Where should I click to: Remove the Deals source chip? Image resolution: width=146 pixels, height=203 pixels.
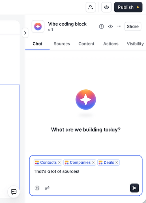click(117, 162)
